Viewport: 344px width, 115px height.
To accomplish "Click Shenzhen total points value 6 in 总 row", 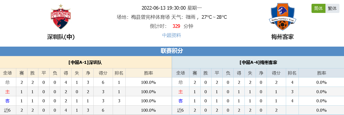I will tap(103, 82).
